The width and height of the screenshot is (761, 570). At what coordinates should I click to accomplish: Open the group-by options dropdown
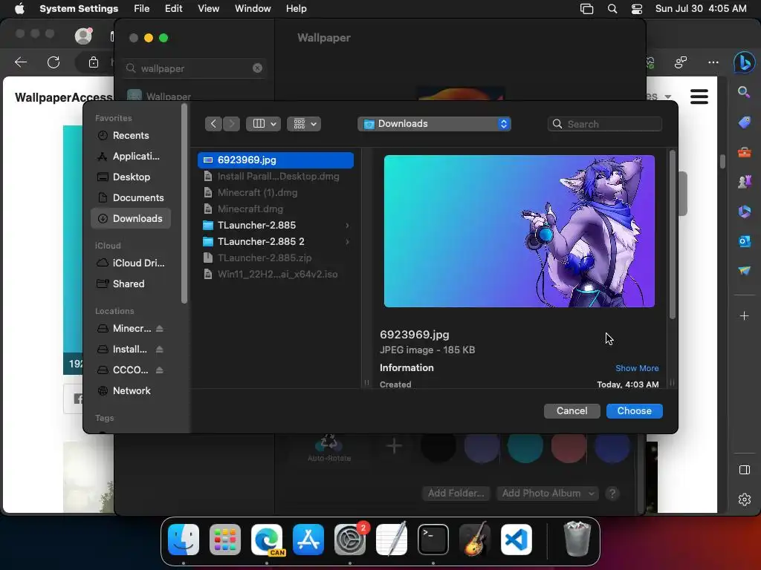pos(304,124)
